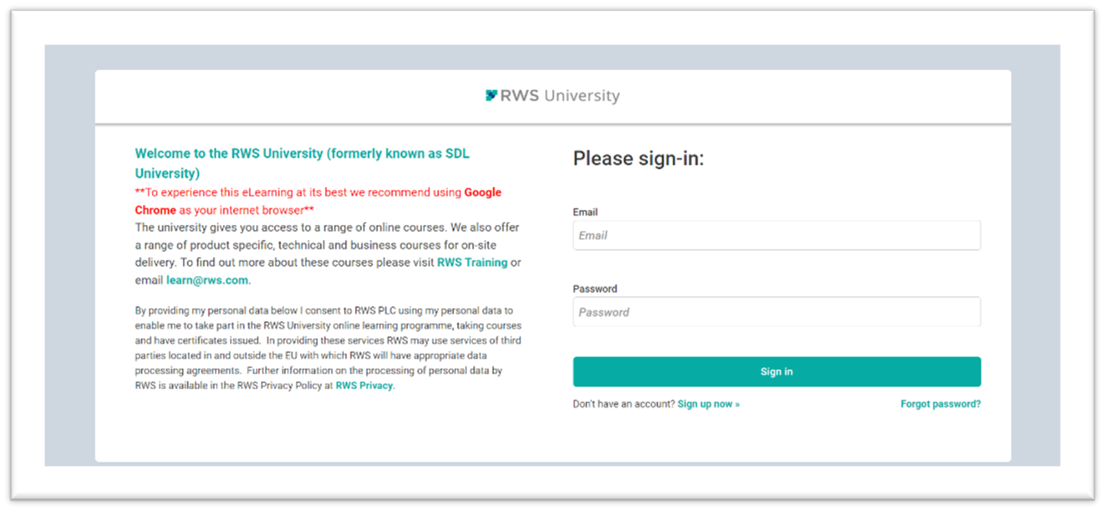Open the Forgot password? link

[940, 404]
